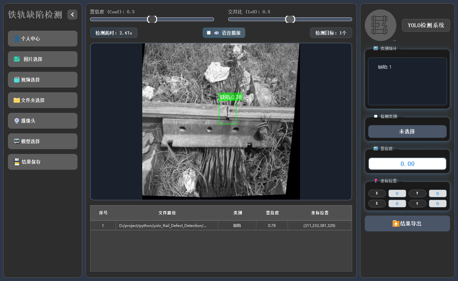Screen dimensions: 458x281
Task: Click the floppy disk icon on 结果保存
Action: (17, 162)
